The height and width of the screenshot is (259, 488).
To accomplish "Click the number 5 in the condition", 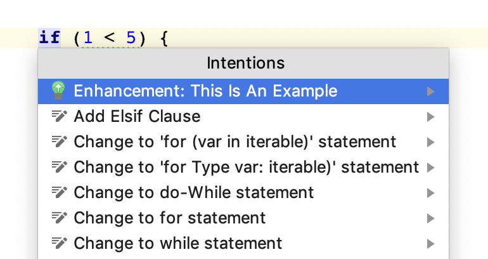I will click(131, 38).
